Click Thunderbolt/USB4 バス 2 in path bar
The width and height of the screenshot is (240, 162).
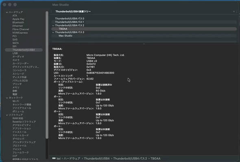tap(130, 158)
